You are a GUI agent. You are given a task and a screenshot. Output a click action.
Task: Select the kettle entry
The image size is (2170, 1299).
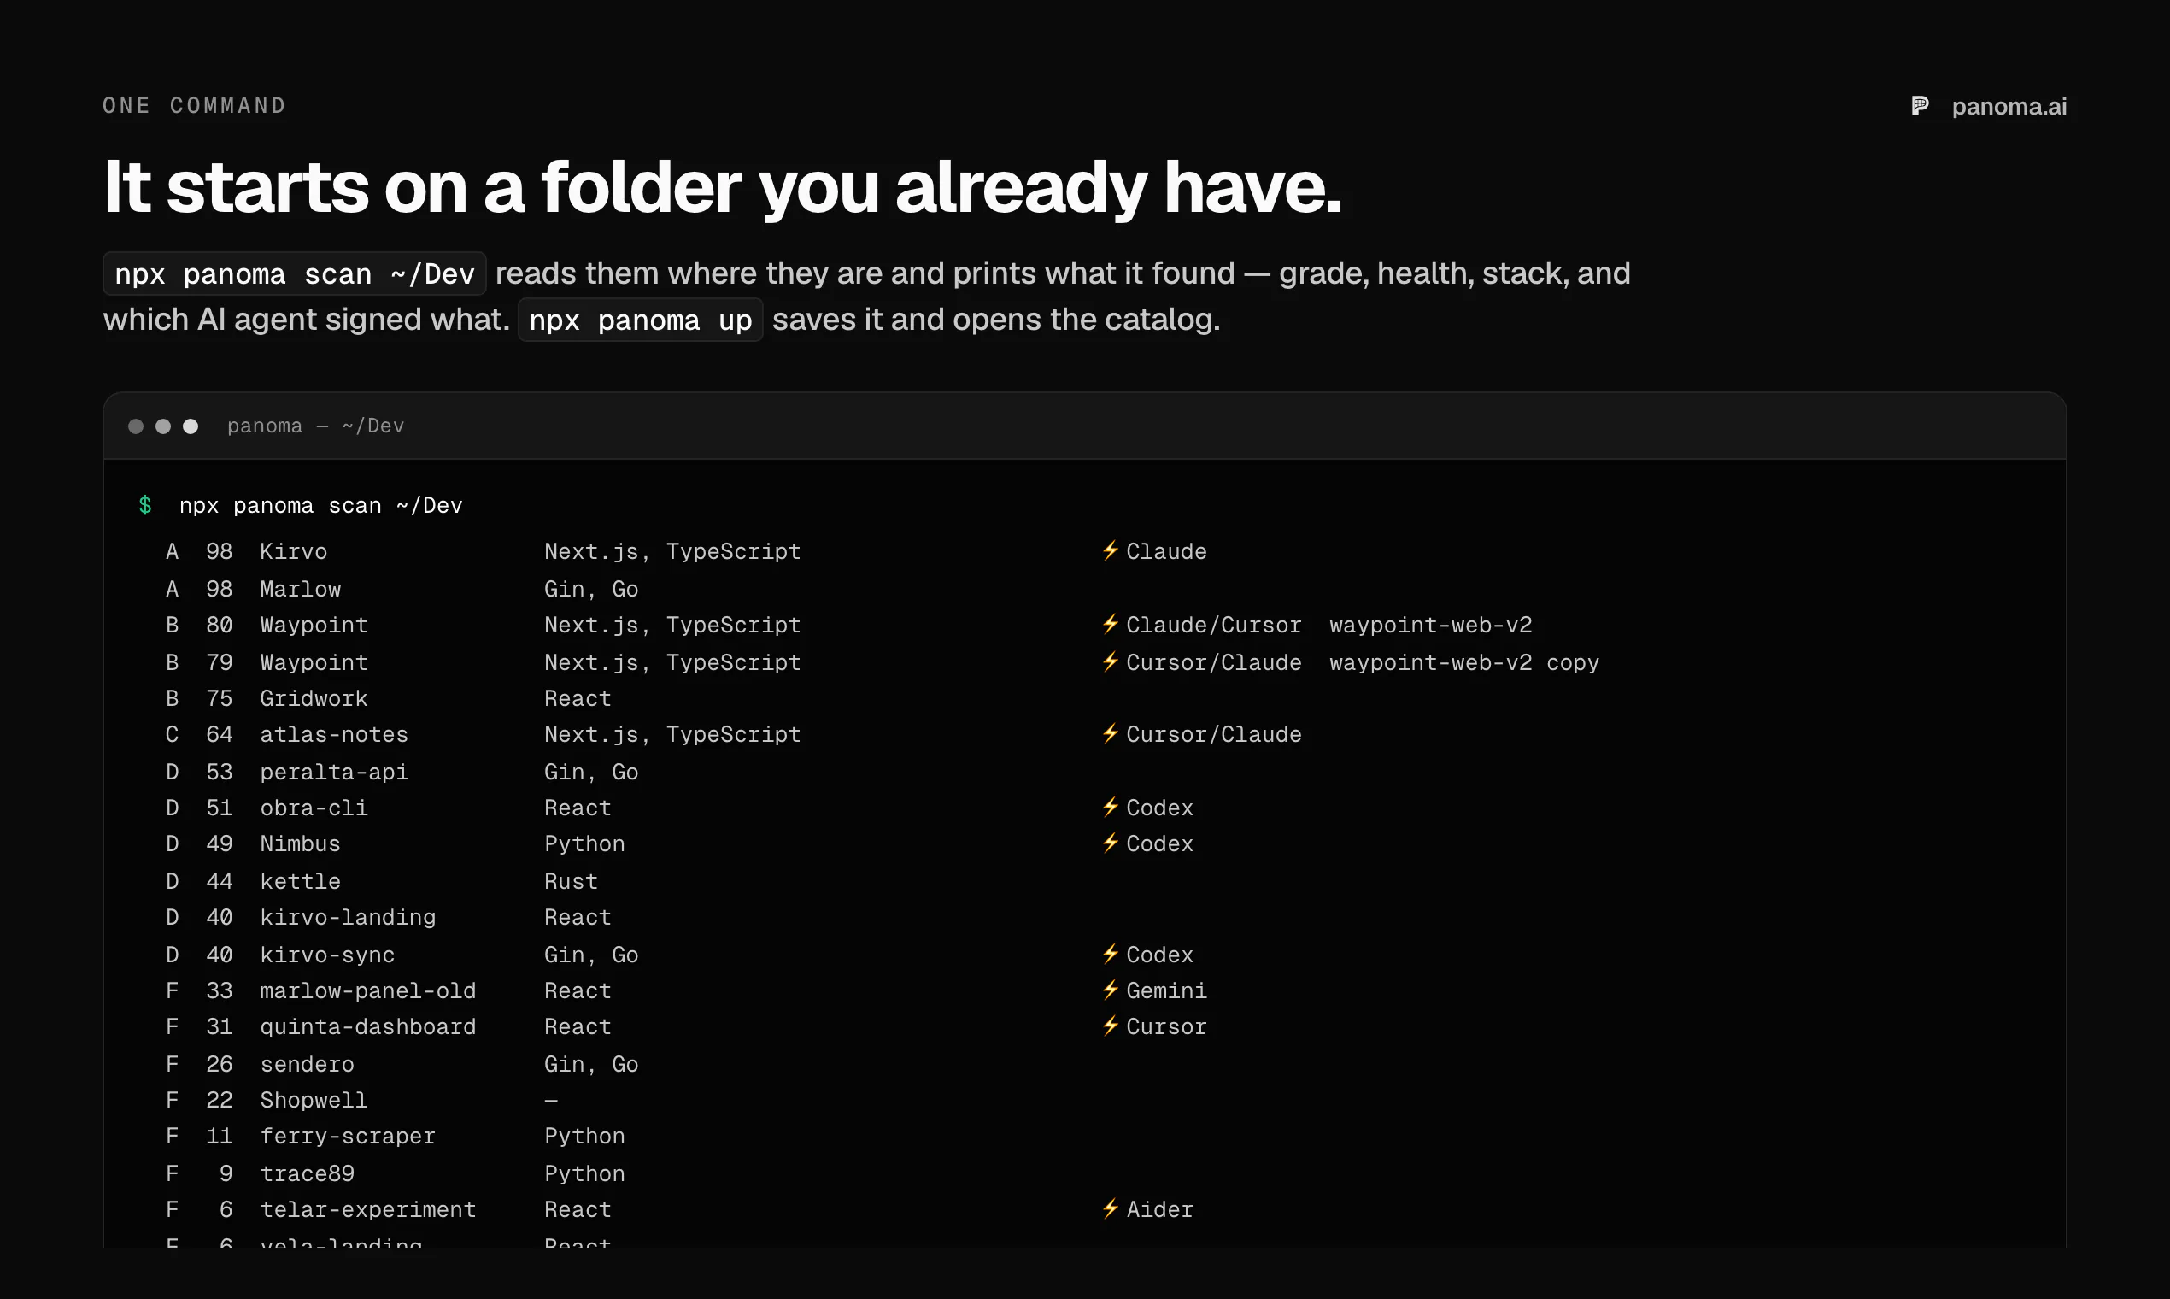tap(300, 881)
